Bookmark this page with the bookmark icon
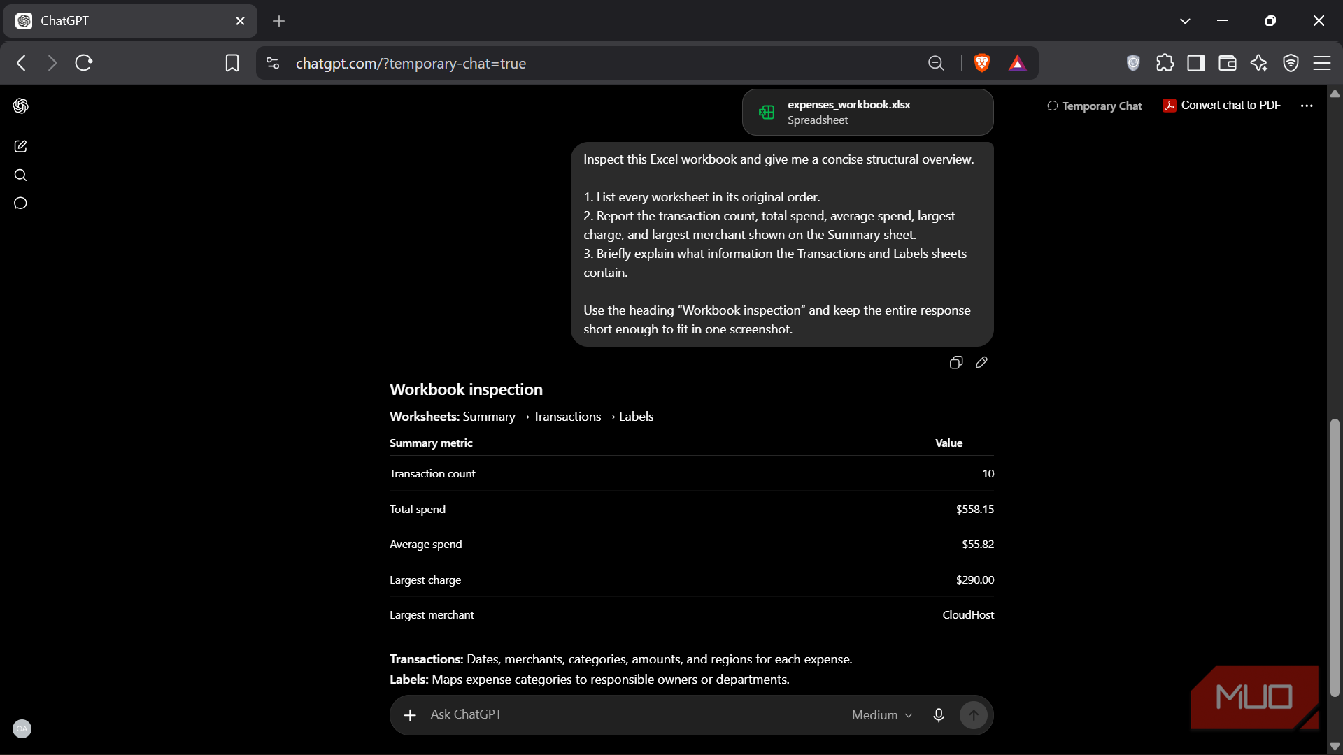The width and height of the screenshot is (1343, 755). tap(232, 63)
